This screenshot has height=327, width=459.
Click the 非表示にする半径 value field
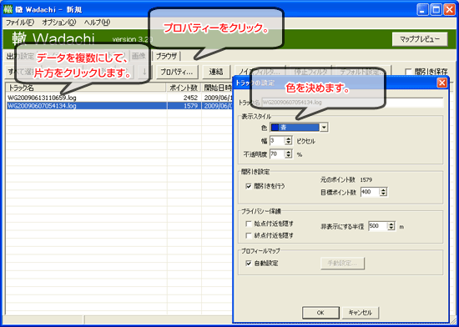(378, 226)
